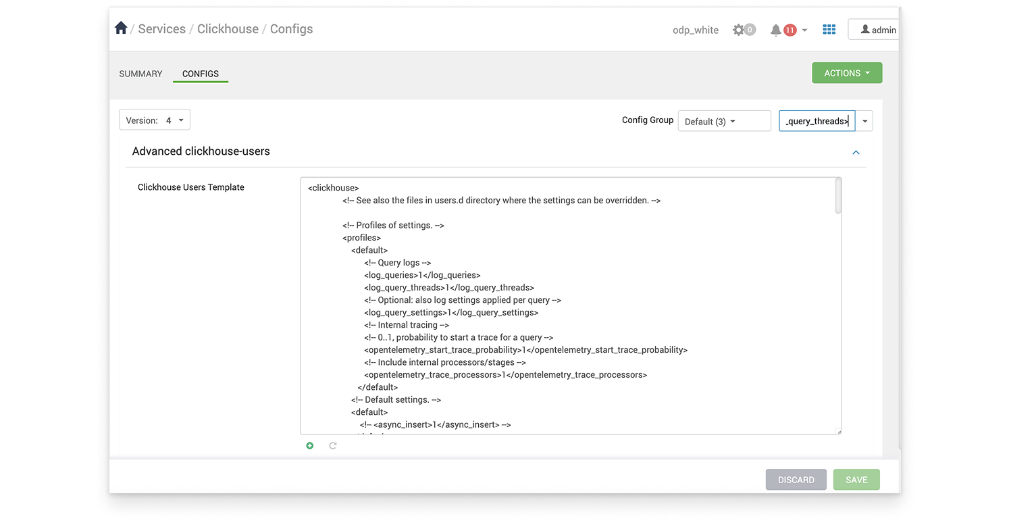Click the green ACTIONS button
Viewport: 1009px width, 523px height.
(x=847, y=73)
